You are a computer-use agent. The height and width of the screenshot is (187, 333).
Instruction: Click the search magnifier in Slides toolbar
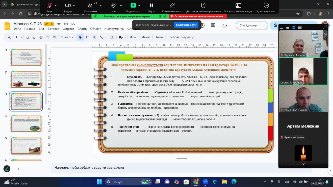pyautogui.click(x=9, y=37)
